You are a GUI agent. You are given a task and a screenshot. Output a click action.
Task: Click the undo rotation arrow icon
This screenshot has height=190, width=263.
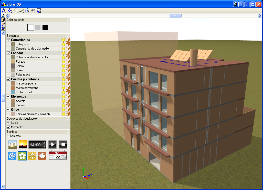point(3,15)
